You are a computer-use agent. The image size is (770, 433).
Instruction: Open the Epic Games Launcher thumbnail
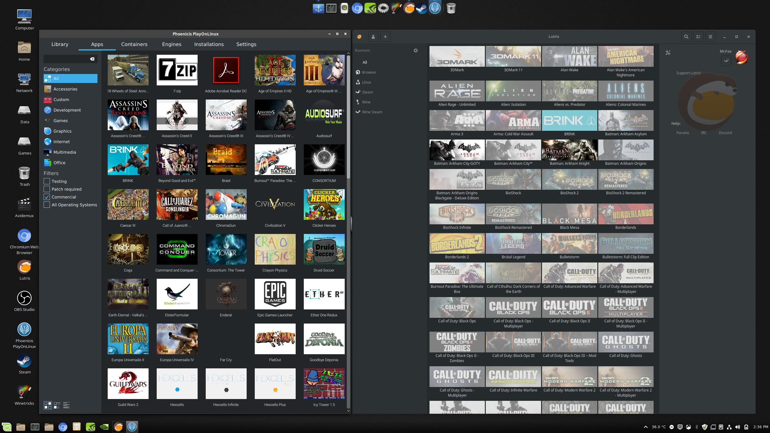[x=275, y=294]
